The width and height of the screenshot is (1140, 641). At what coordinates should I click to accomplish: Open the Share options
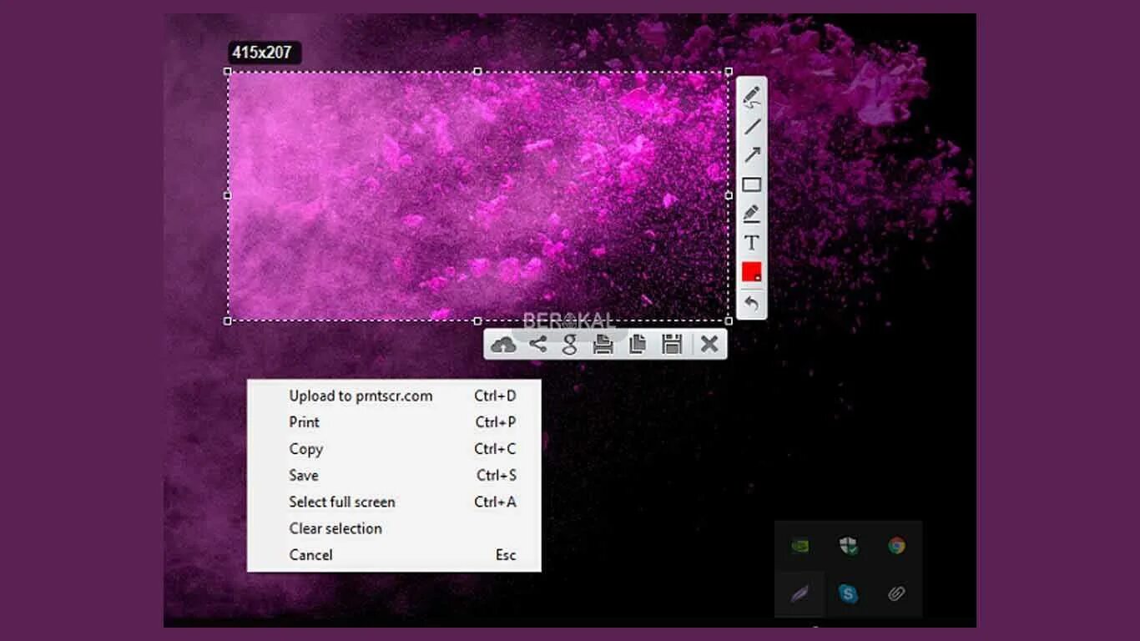[x=538, y=342]
